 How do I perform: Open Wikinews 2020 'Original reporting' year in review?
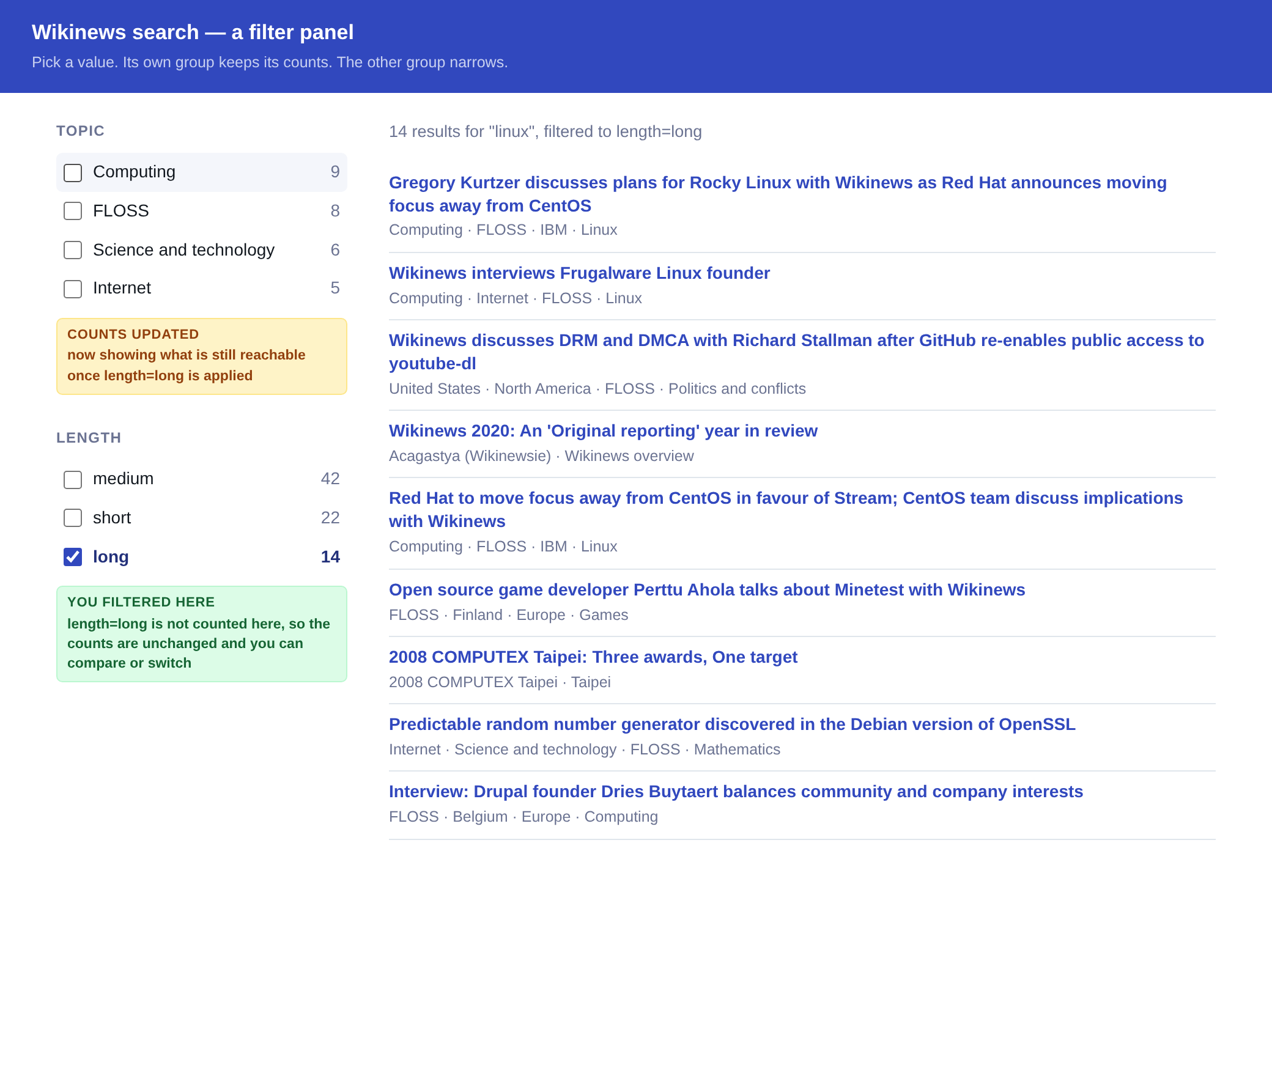pos(603,431)
